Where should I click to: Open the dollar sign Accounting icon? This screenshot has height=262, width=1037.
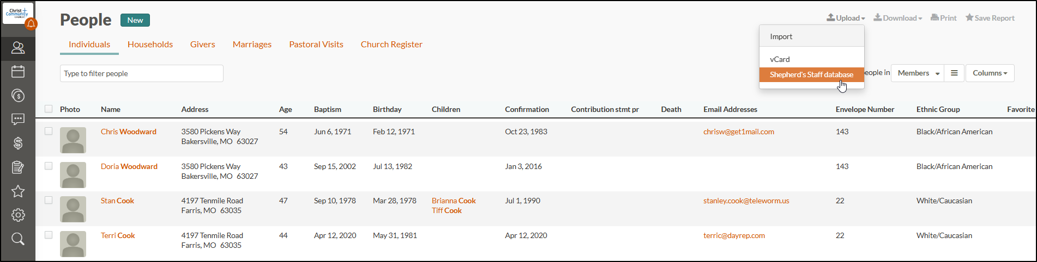coord(18,143)
